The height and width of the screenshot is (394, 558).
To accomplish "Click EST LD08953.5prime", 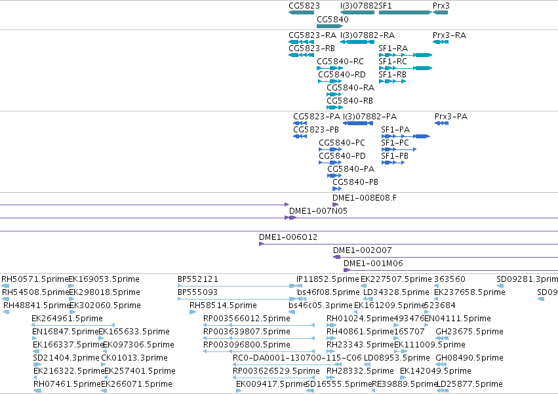I will pos(397,359).
